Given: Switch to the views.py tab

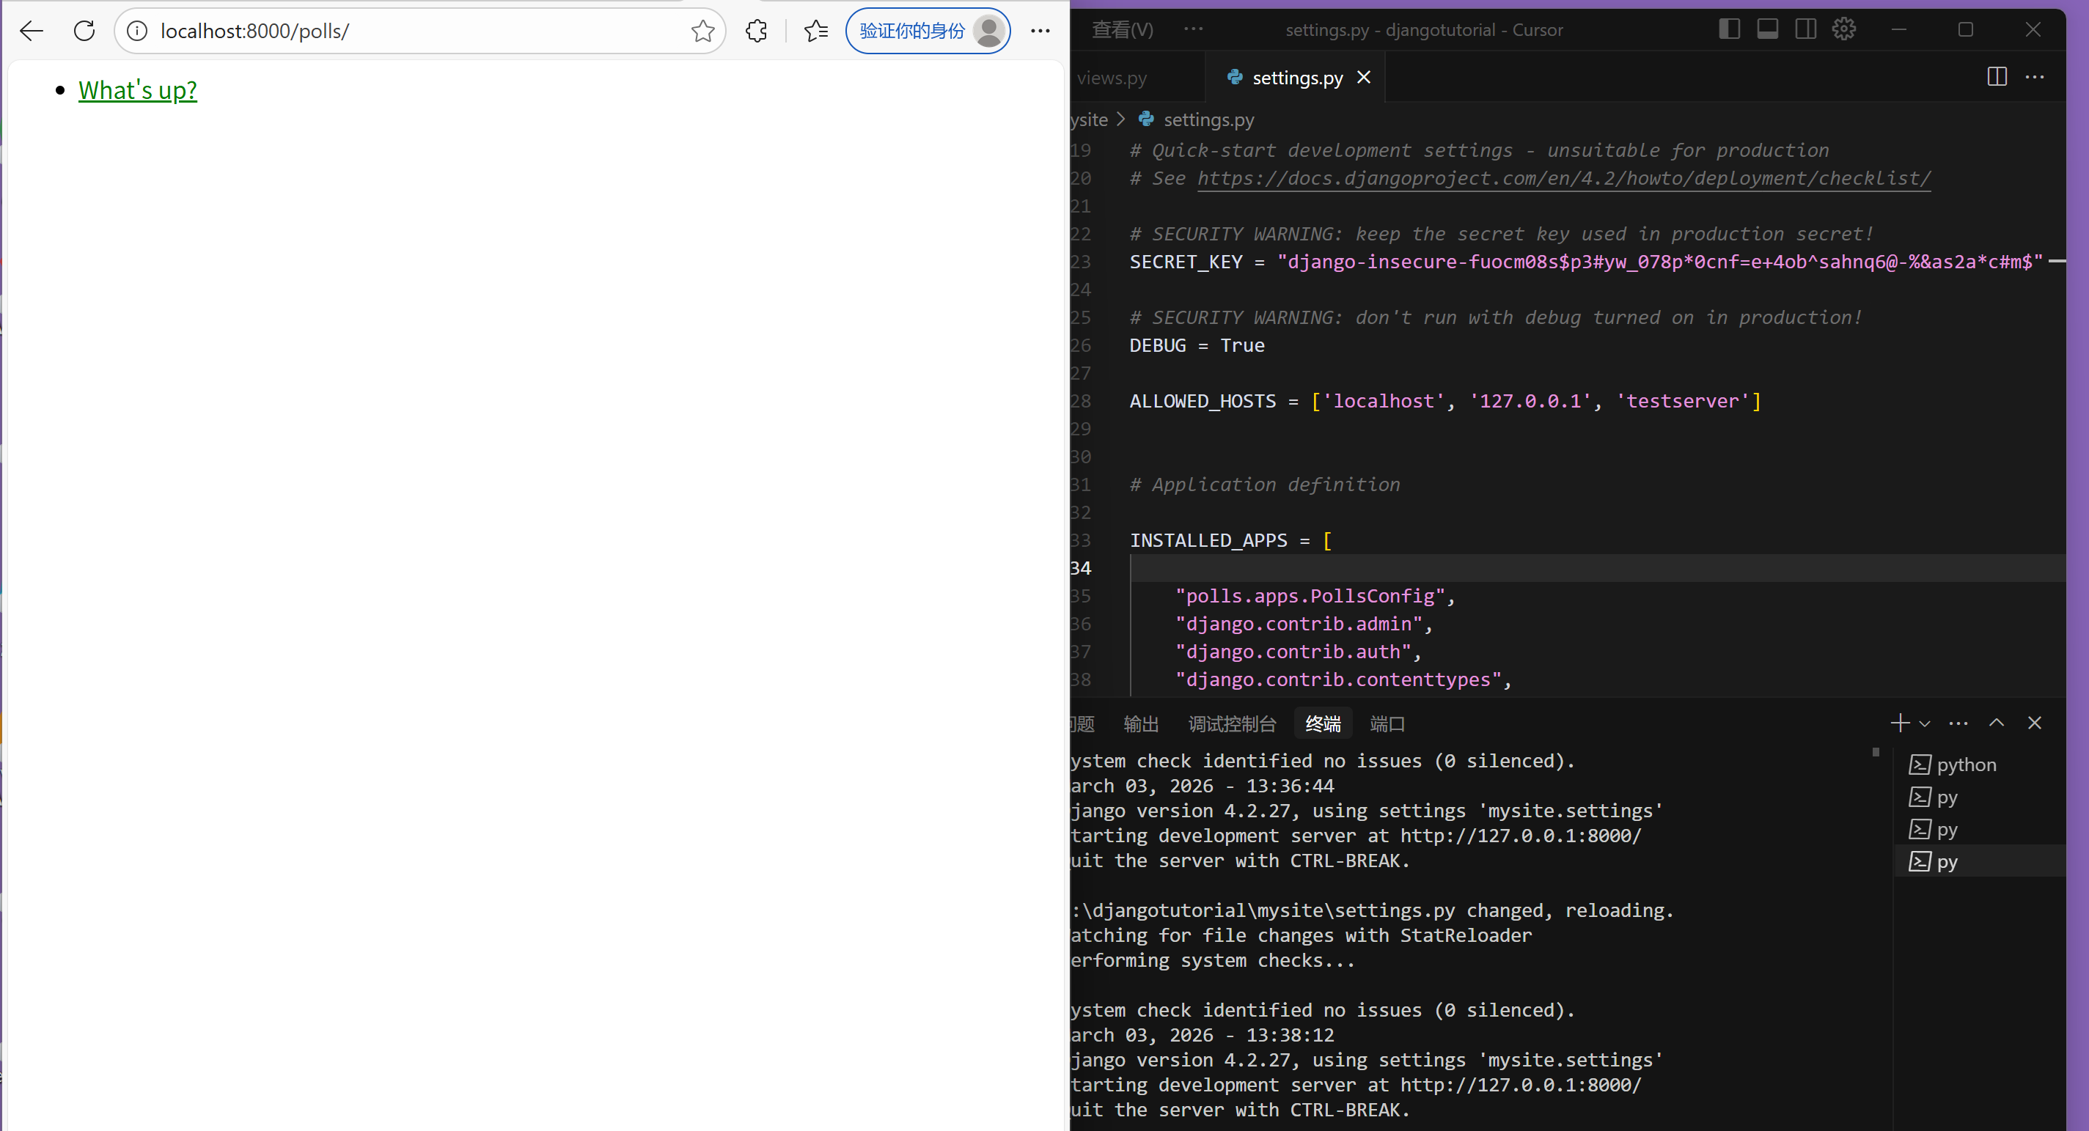Looking at the screenshot, I should 1112,78.
